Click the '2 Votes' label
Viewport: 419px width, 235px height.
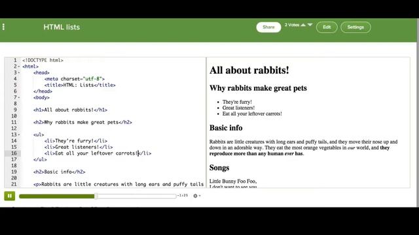pos(292,25)
